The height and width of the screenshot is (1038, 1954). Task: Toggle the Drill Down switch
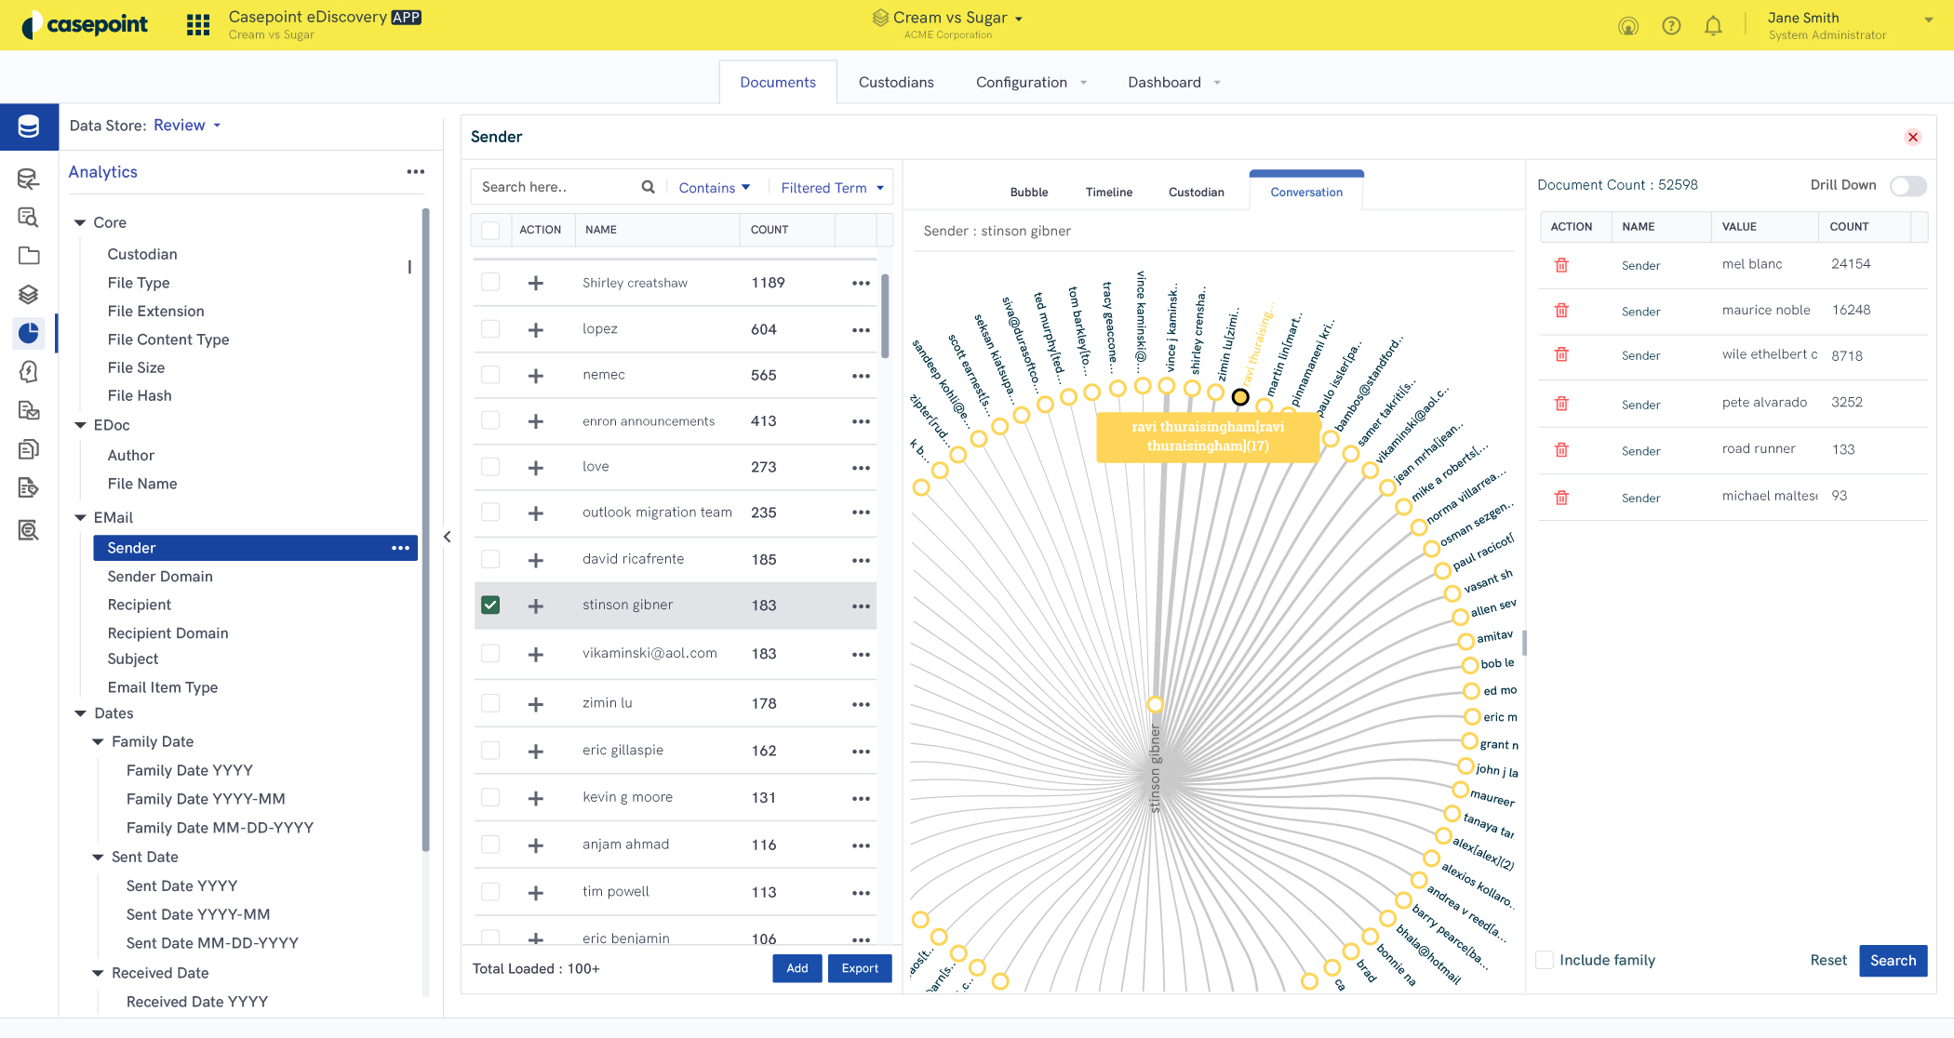coord(1907,186)
